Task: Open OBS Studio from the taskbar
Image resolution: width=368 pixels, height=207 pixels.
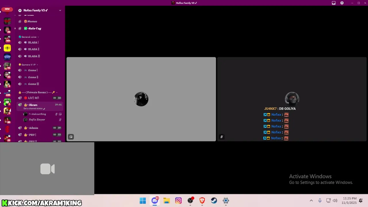Action: click(x=190, y=201)
